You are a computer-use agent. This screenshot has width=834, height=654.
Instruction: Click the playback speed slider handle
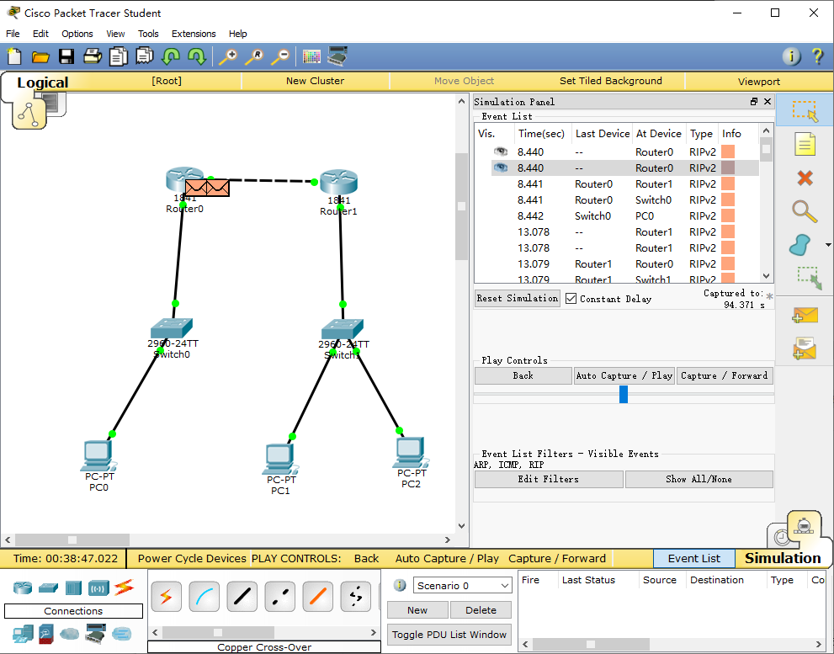pyautogui.click(x=624, y=394)
